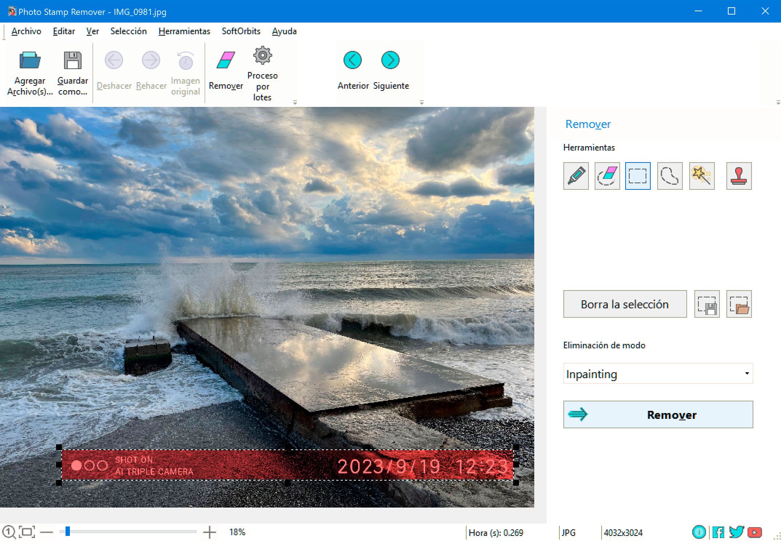The image size is (781, 541).
Task: Open the Ayuda menu
Action: coord(284,31)
